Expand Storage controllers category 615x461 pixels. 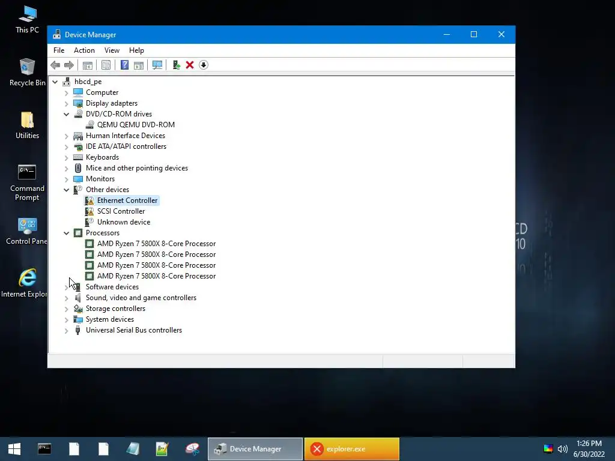66,309
